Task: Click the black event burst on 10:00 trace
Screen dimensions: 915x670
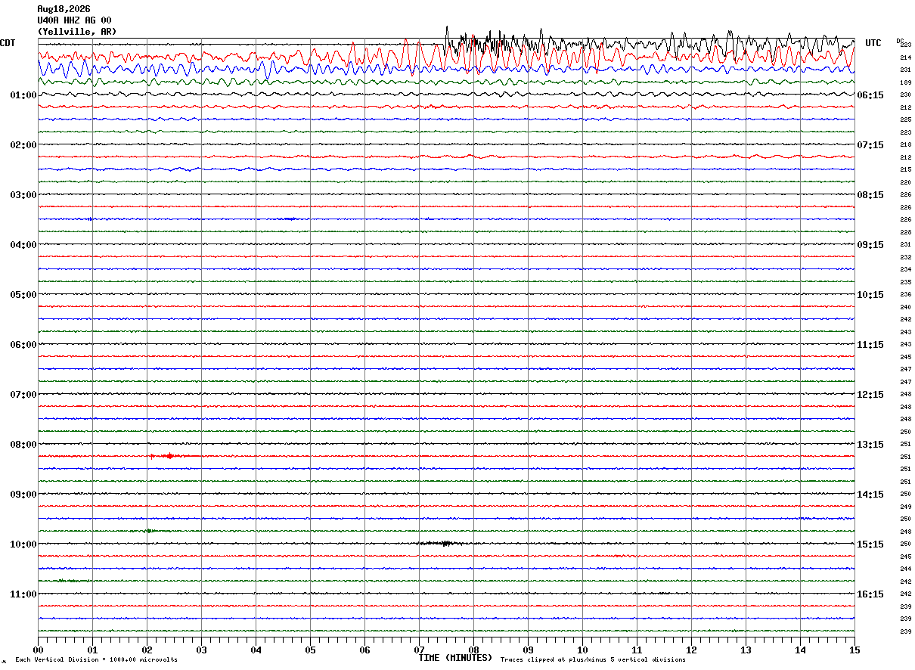Action: click(443, 544)
